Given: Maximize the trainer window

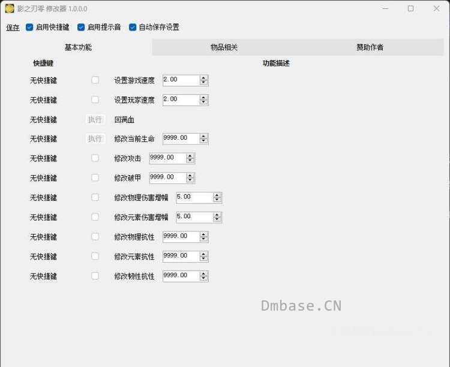Looking at the screenshot, I should click(x=410, y=8).
